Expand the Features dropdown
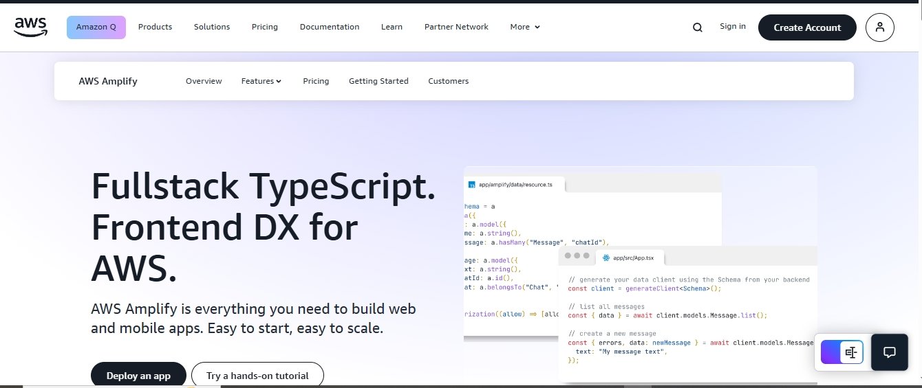922x388 pixels. point(261,81)
